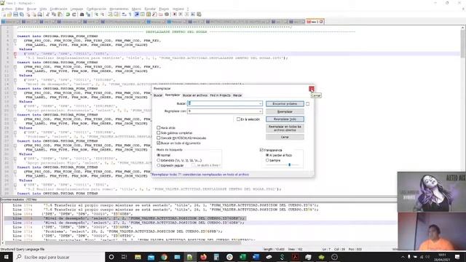Open the Archivo menu
Image resolution: width=466 pixels, height=262 pixels.
point(7,9)
